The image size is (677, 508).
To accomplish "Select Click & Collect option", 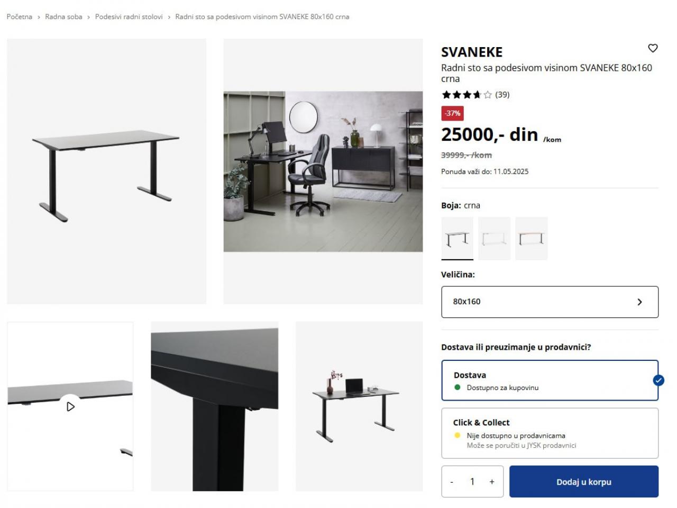I will (x=550, y=433).
